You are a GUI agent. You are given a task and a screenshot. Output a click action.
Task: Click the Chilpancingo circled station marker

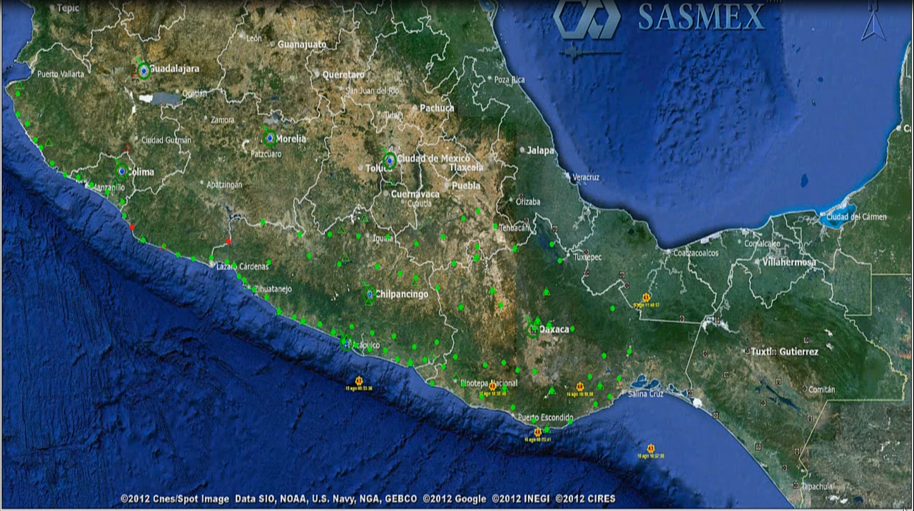tap(369, 295)
